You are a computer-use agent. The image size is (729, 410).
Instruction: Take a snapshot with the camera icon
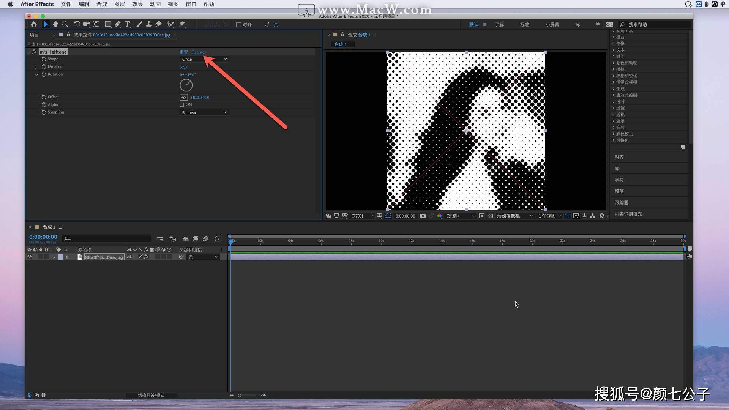pos(423,216)
